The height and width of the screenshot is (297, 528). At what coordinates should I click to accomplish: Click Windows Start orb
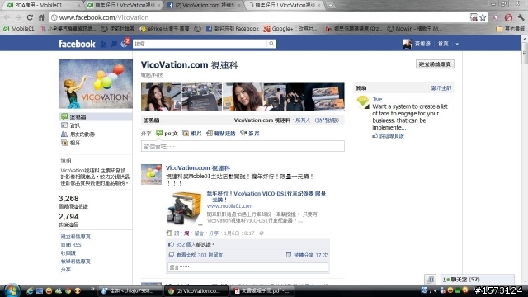[12, 290]
